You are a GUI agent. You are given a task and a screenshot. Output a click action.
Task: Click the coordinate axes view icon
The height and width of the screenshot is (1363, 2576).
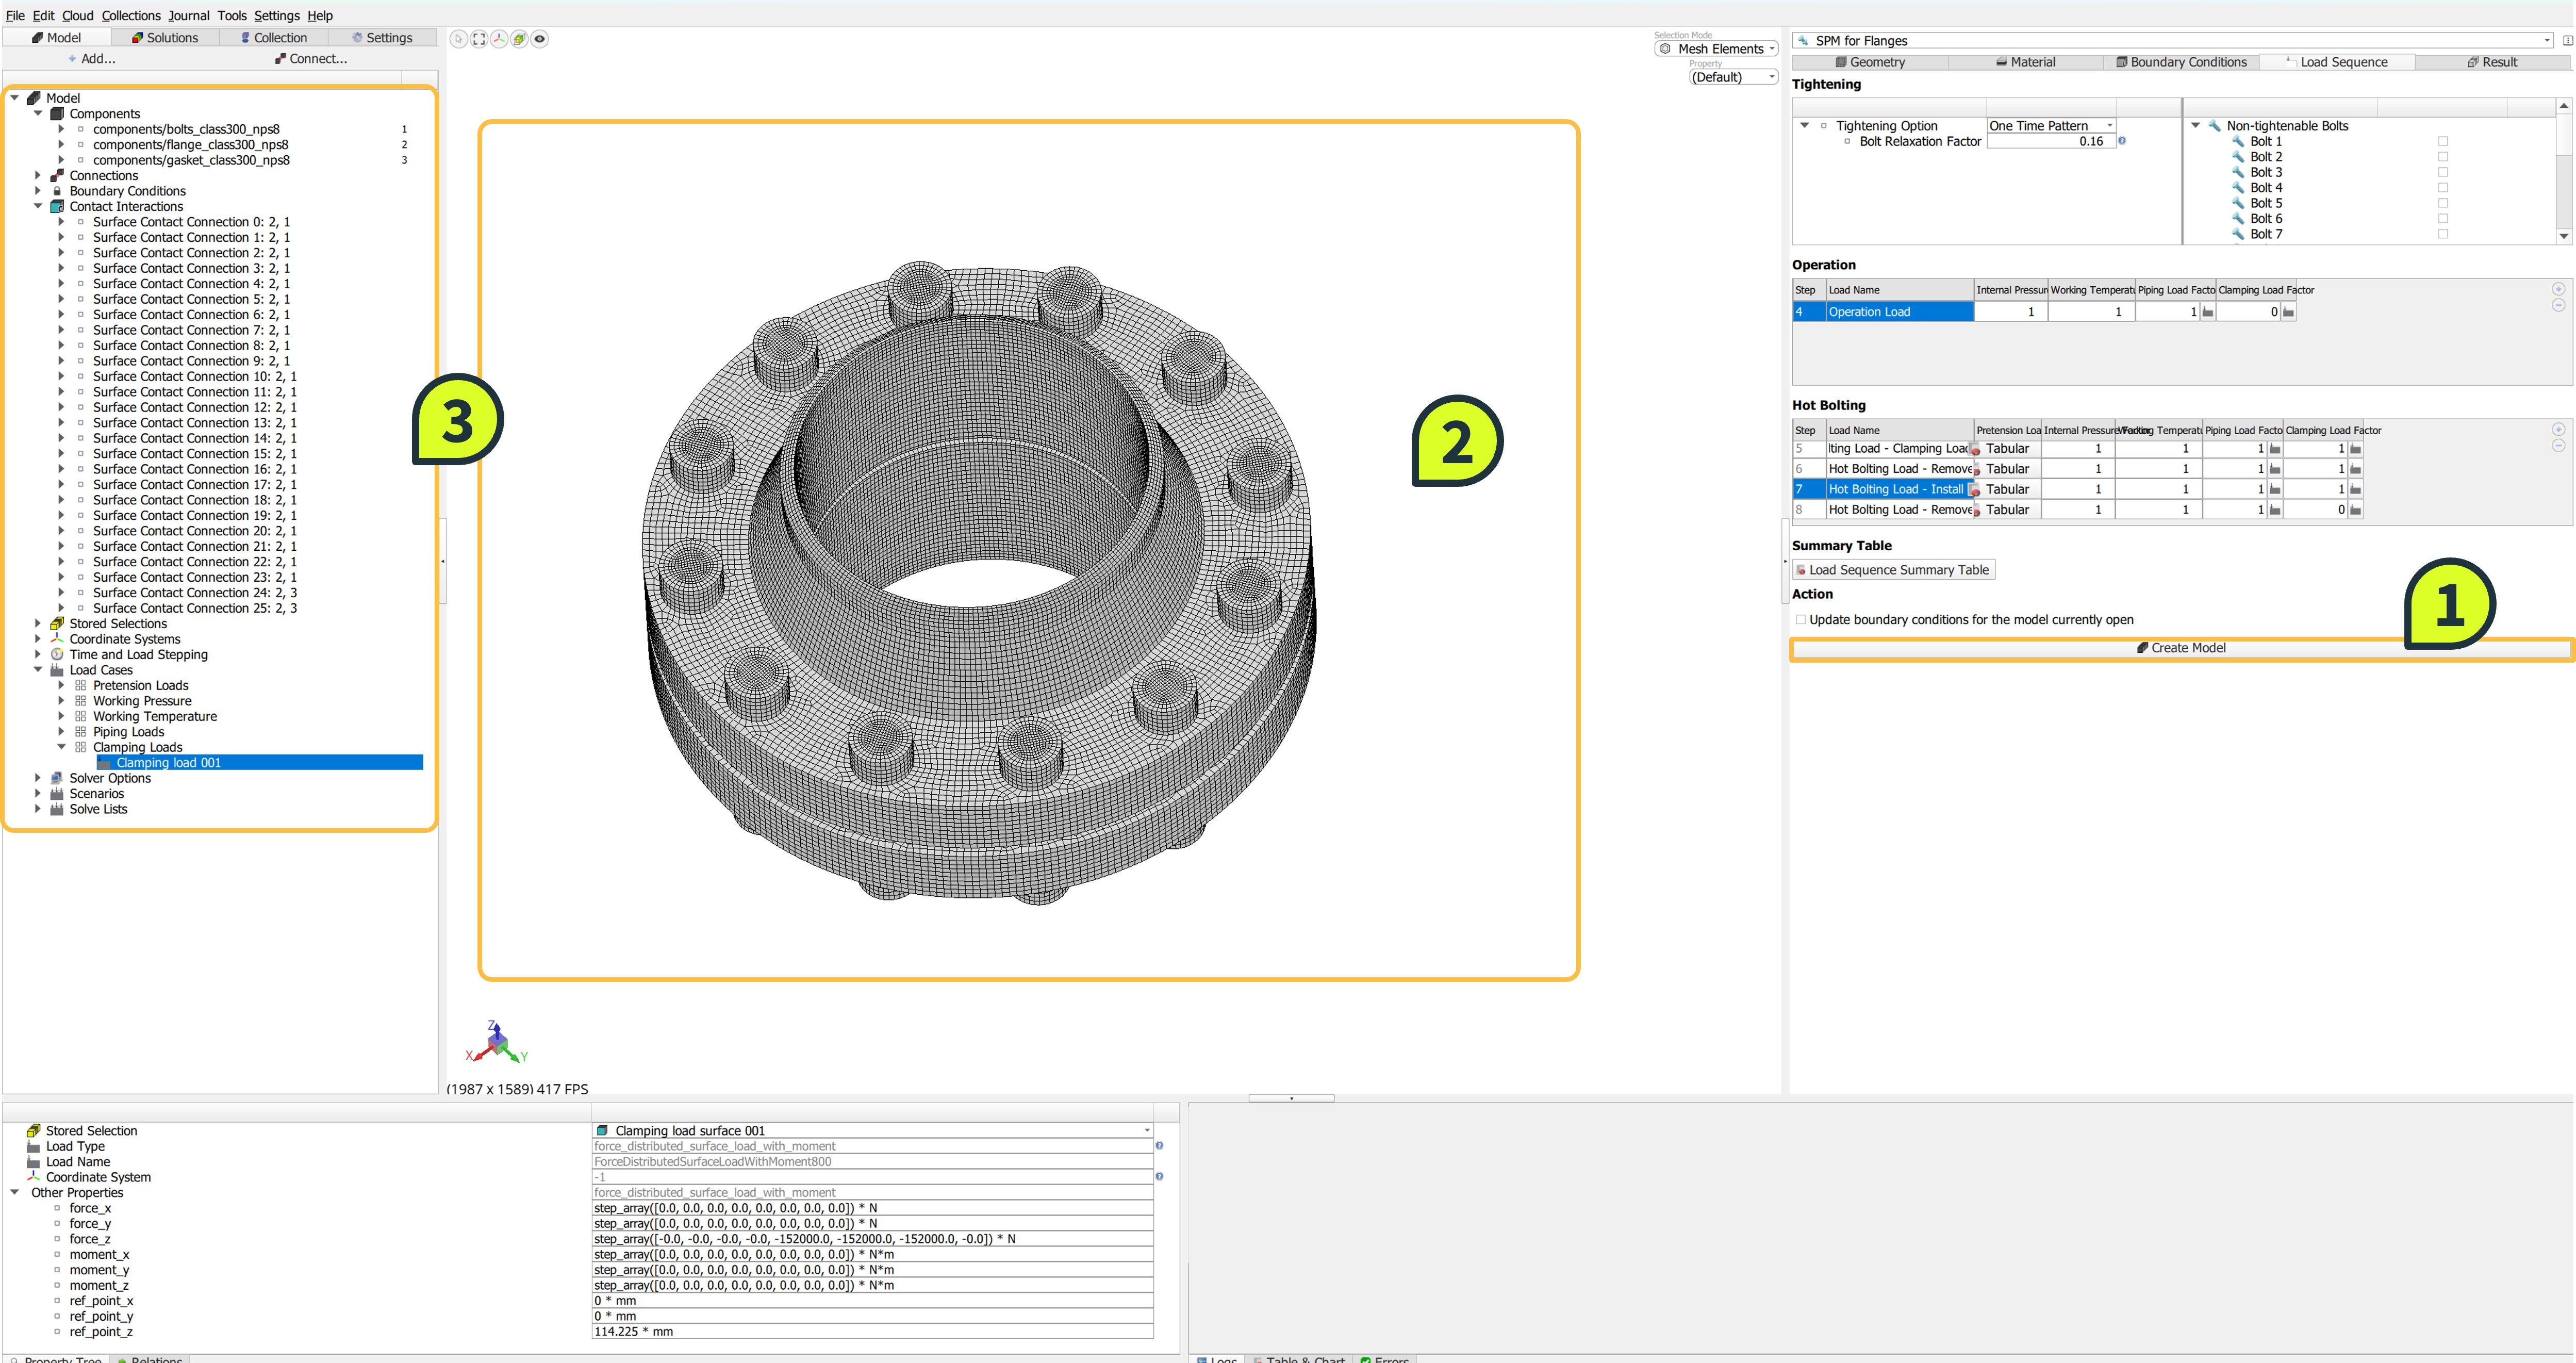[x=499, y=39]
